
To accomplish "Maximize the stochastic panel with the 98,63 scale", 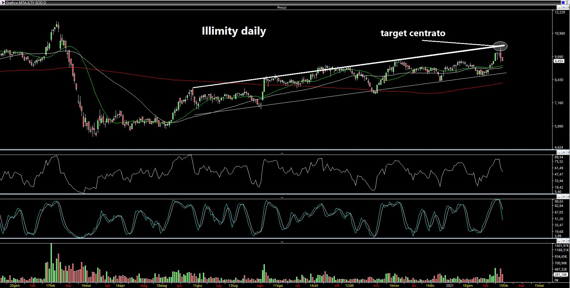I will (563, 197).
